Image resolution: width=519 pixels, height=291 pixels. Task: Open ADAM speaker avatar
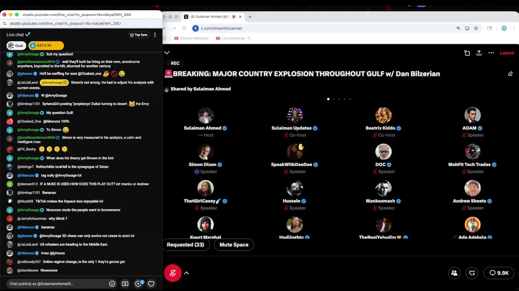(472, 115)
